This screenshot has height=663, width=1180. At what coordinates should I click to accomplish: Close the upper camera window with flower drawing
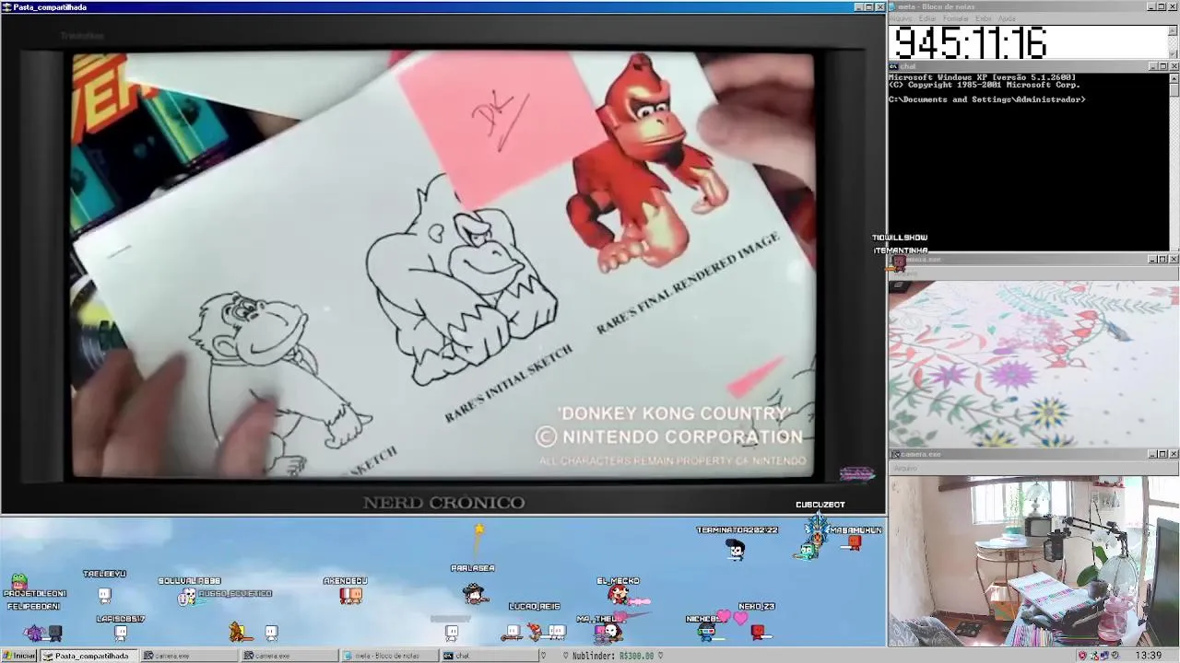tap(1173, 260)
